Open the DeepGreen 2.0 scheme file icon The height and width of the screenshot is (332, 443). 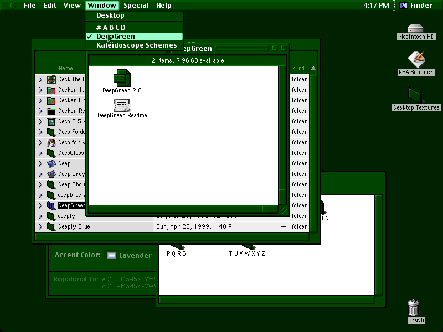(122, 78)
